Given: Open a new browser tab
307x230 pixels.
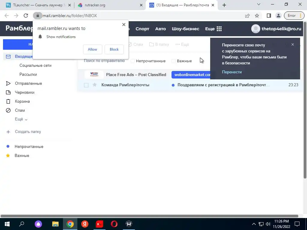Looking at the screenshot, I should 224,5.
